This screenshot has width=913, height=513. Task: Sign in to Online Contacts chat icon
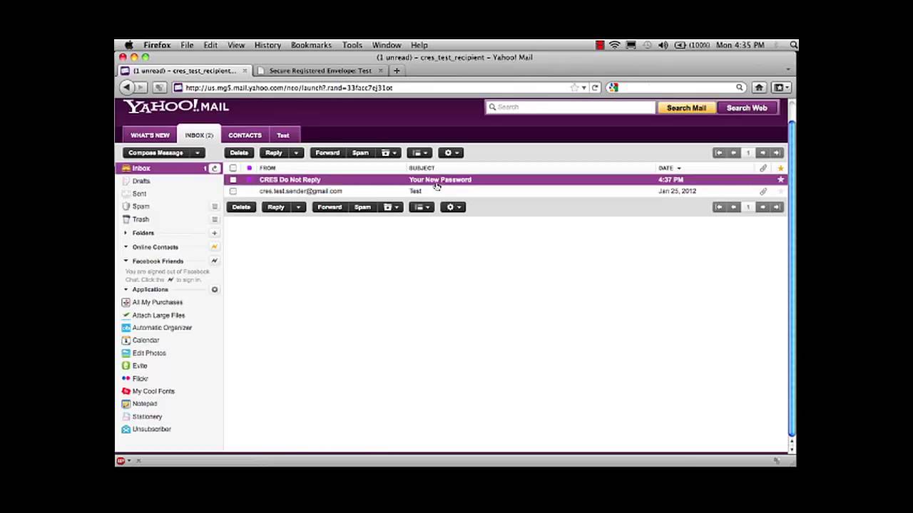pos(214,247)
